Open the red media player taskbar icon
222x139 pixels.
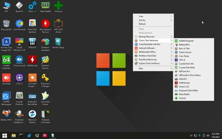pos(45,135)
